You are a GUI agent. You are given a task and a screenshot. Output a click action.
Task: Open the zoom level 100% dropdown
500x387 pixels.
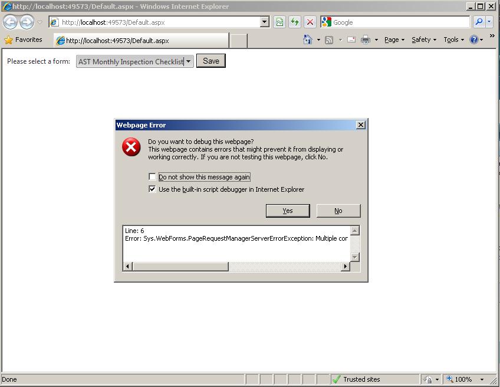pos(482,379)
